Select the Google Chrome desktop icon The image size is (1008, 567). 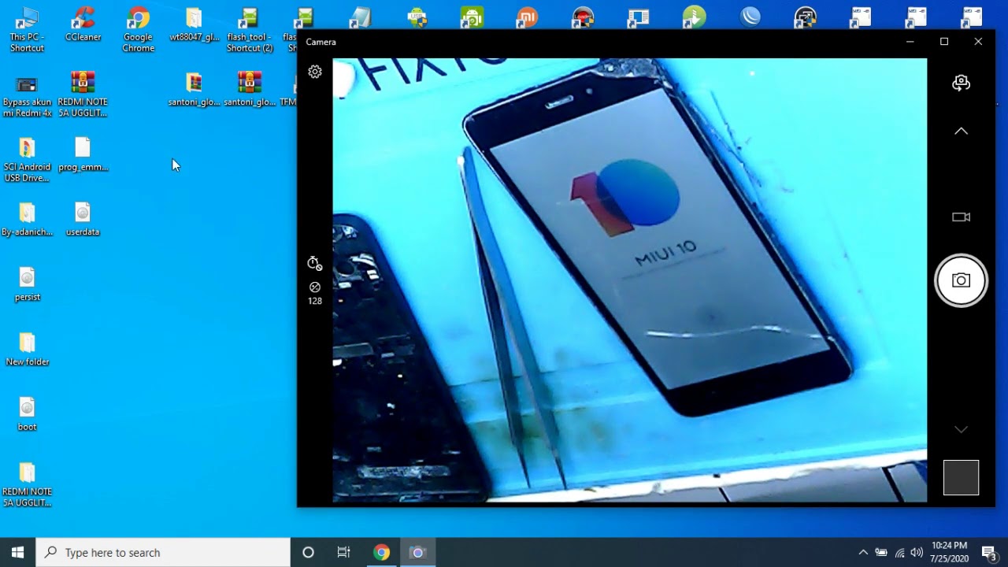point(138,30)
